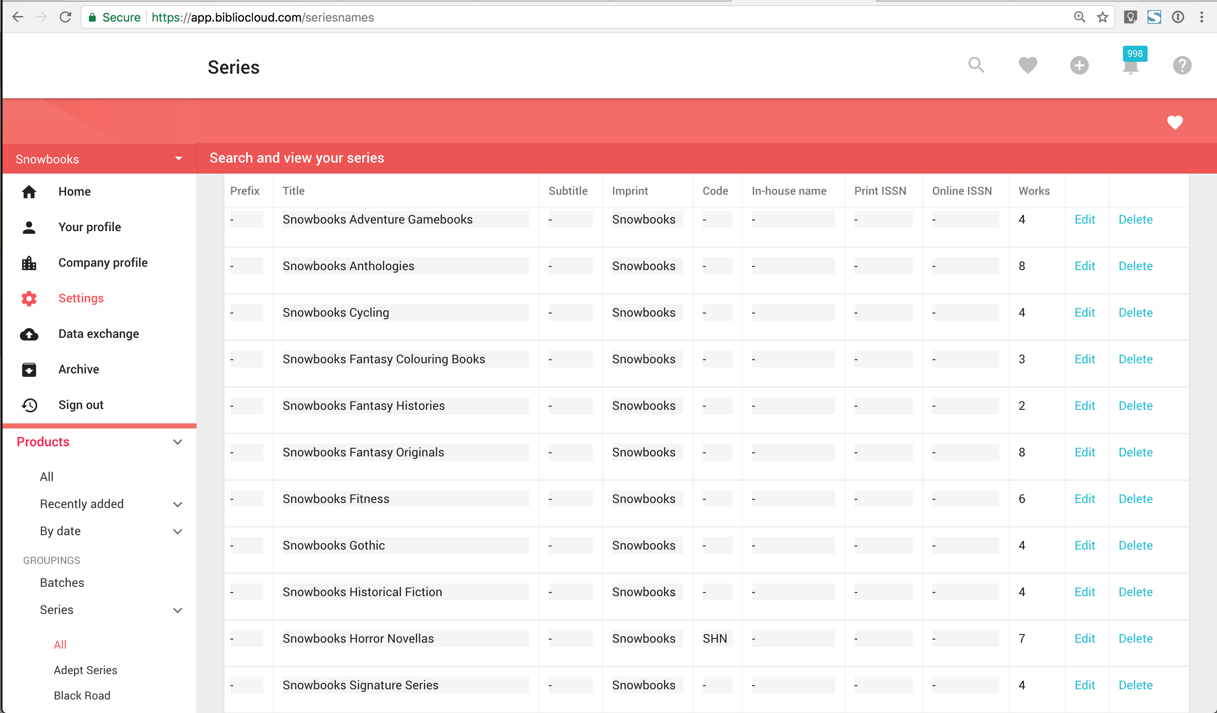Favourite this page with the white heart

tap(1175, 123)
